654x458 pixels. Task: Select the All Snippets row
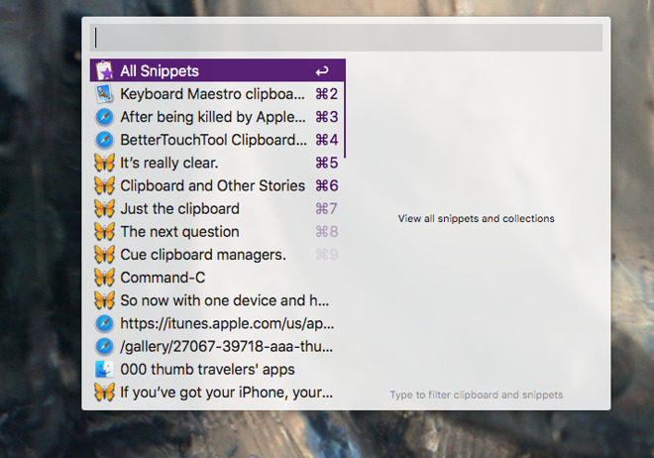(x=217, y=71)
